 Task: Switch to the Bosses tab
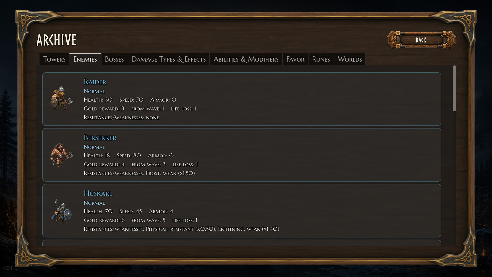pyautogui.click(x=114, y=59)
